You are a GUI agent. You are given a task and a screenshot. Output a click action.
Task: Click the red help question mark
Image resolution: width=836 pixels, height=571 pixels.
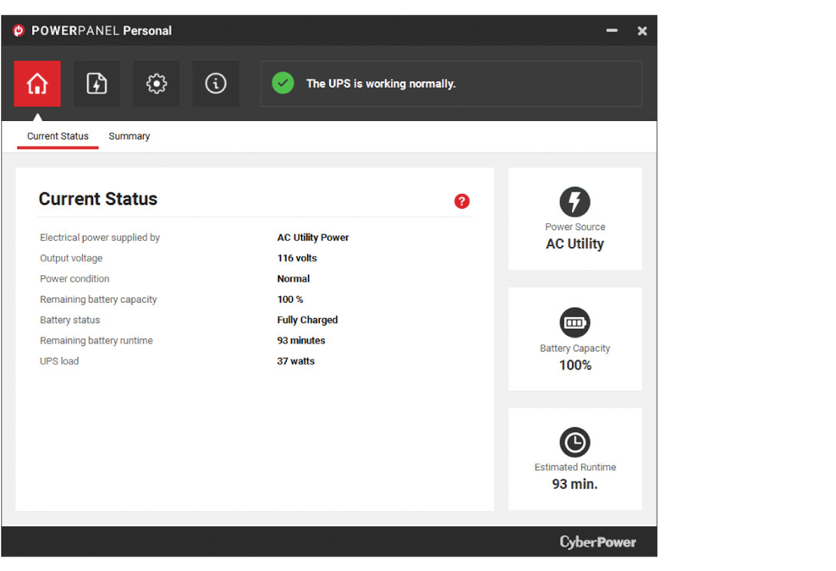pos(462,201)
